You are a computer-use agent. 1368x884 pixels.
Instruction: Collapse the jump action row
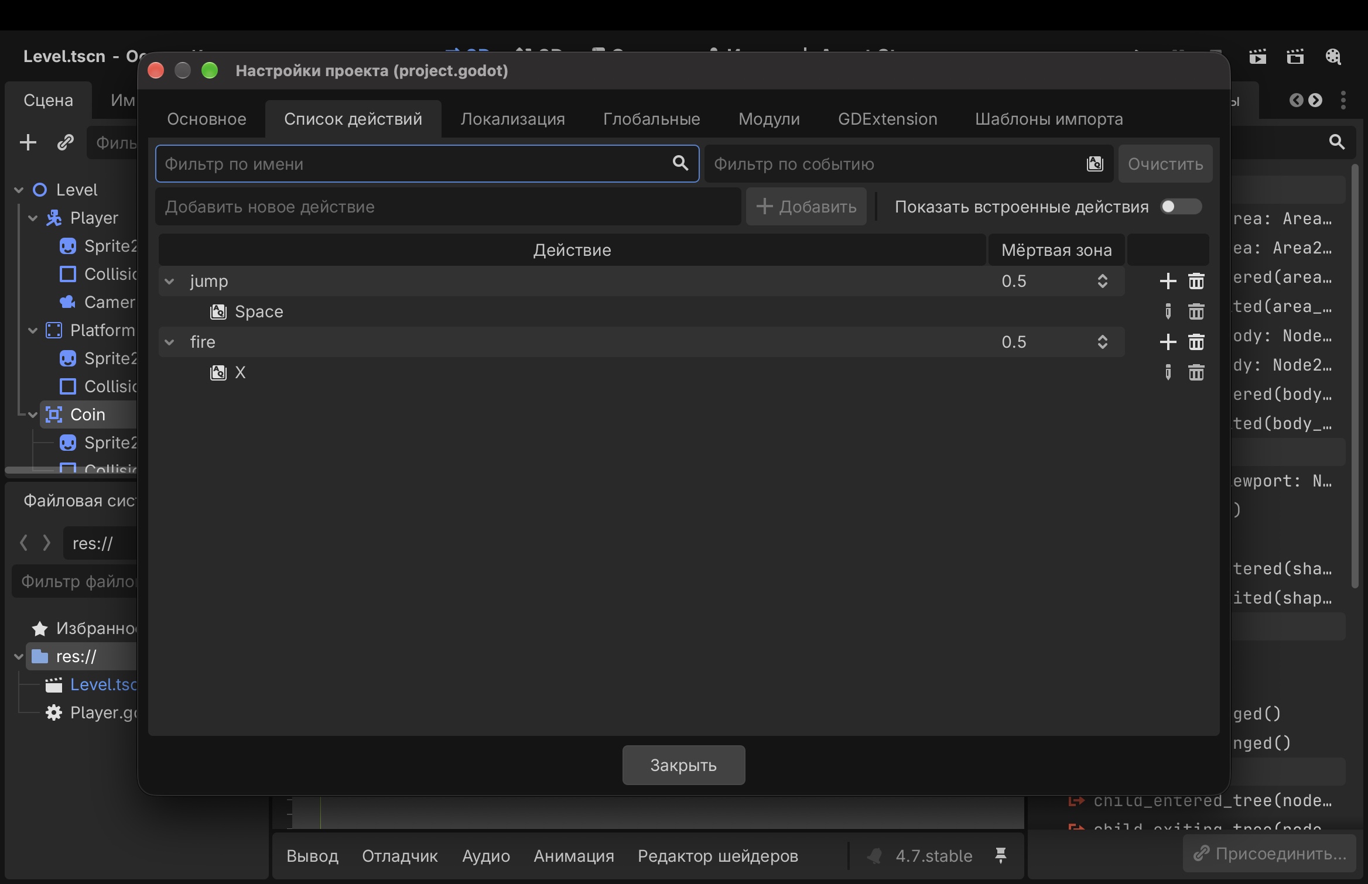(x=169, y=282)
